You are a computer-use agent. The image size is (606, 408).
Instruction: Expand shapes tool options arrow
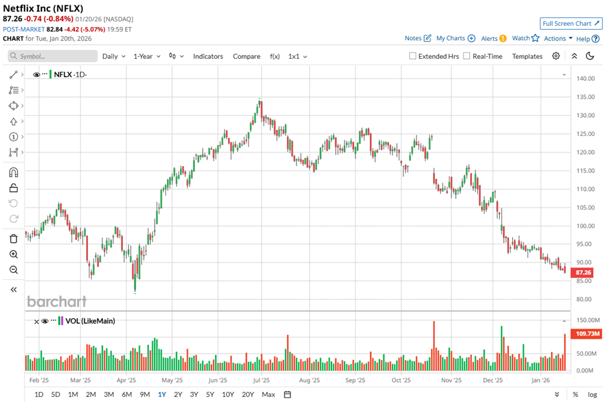23,106
